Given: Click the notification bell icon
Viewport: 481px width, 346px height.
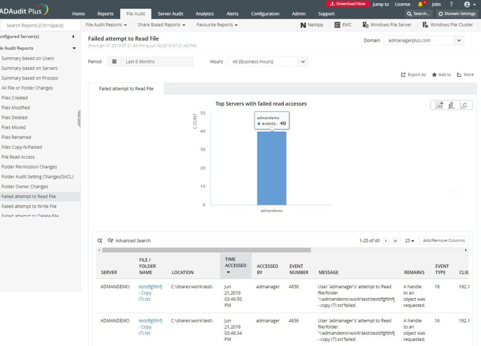Looking at the screenshot, I should (x=420, y=4).
